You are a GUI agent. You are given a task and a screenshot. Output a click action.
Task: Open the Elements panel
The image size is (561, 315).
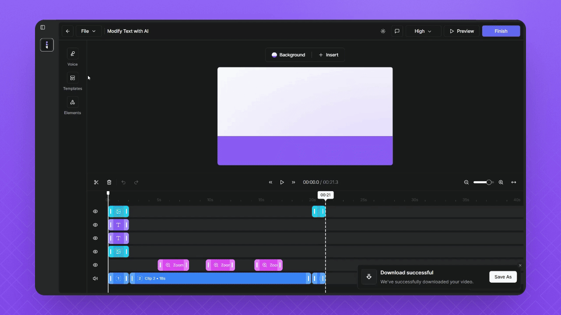(x=73, y=106)
